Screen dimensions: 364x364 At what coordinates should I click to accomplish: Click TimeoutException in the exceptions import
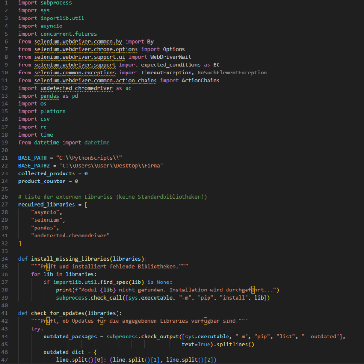coord(167,73)
